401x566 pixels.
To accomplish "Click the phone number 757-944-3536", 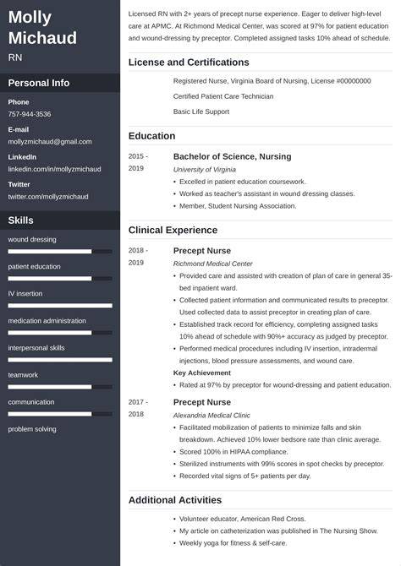I will (x=30, y=114).
